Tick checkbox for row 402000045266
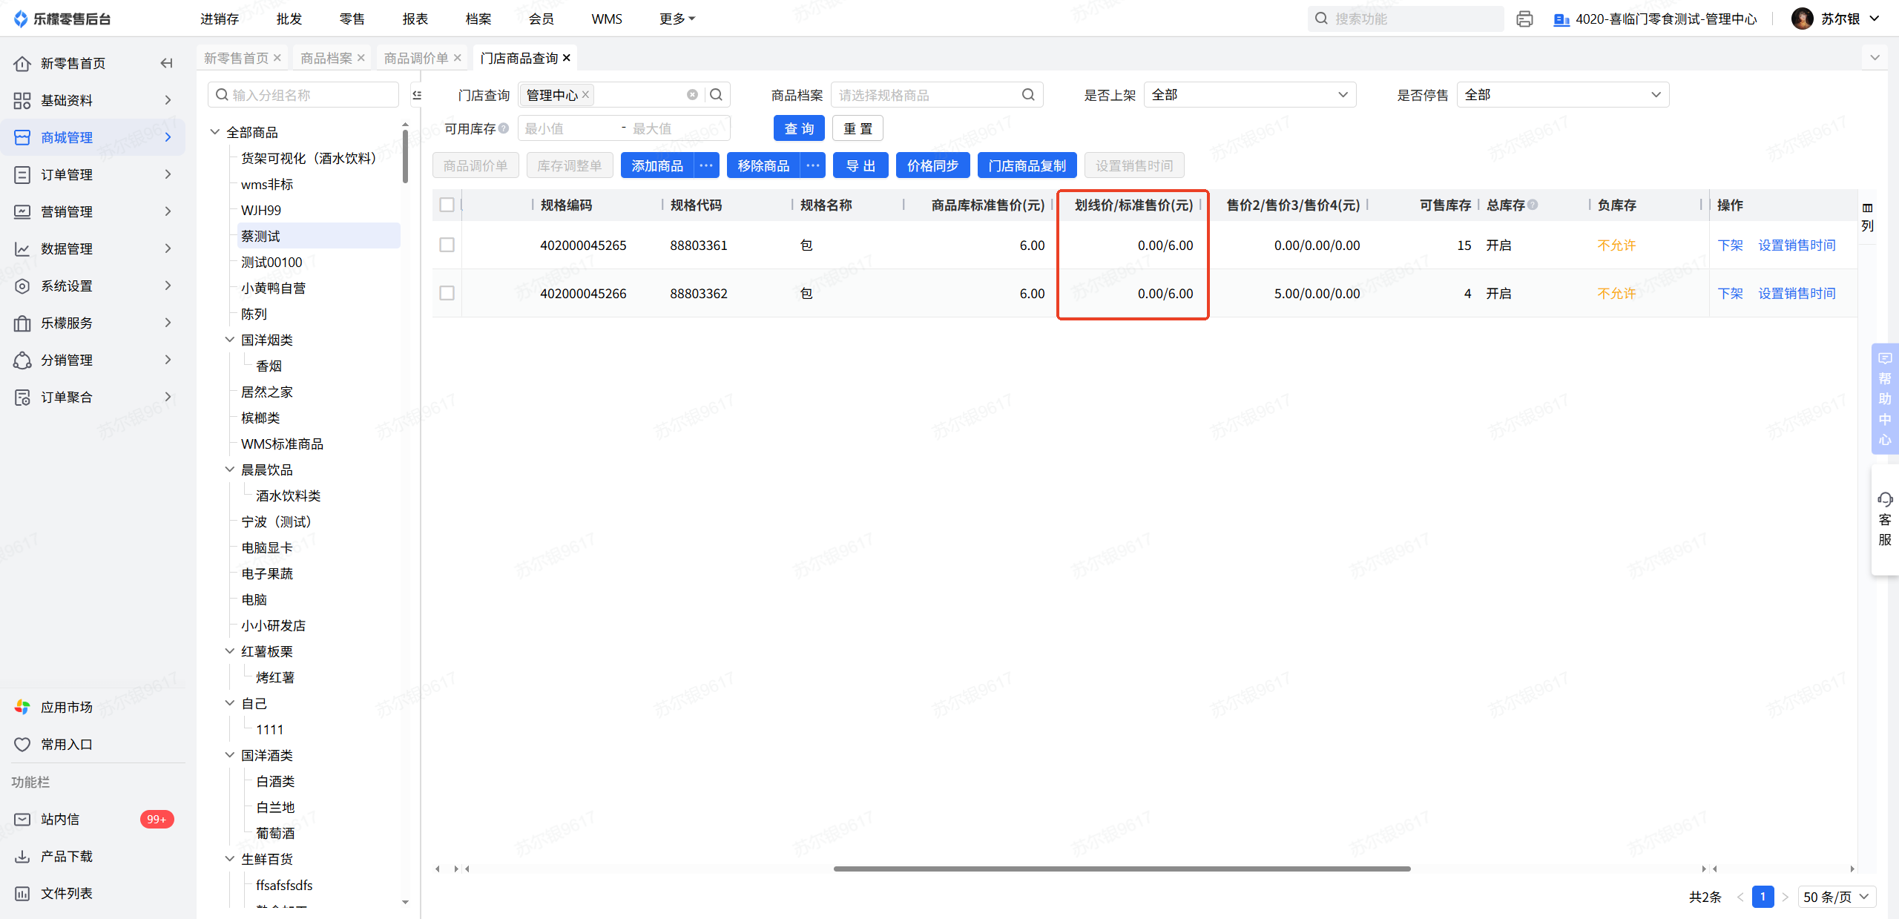This screenshot has width=1899, height=919. 447,293
